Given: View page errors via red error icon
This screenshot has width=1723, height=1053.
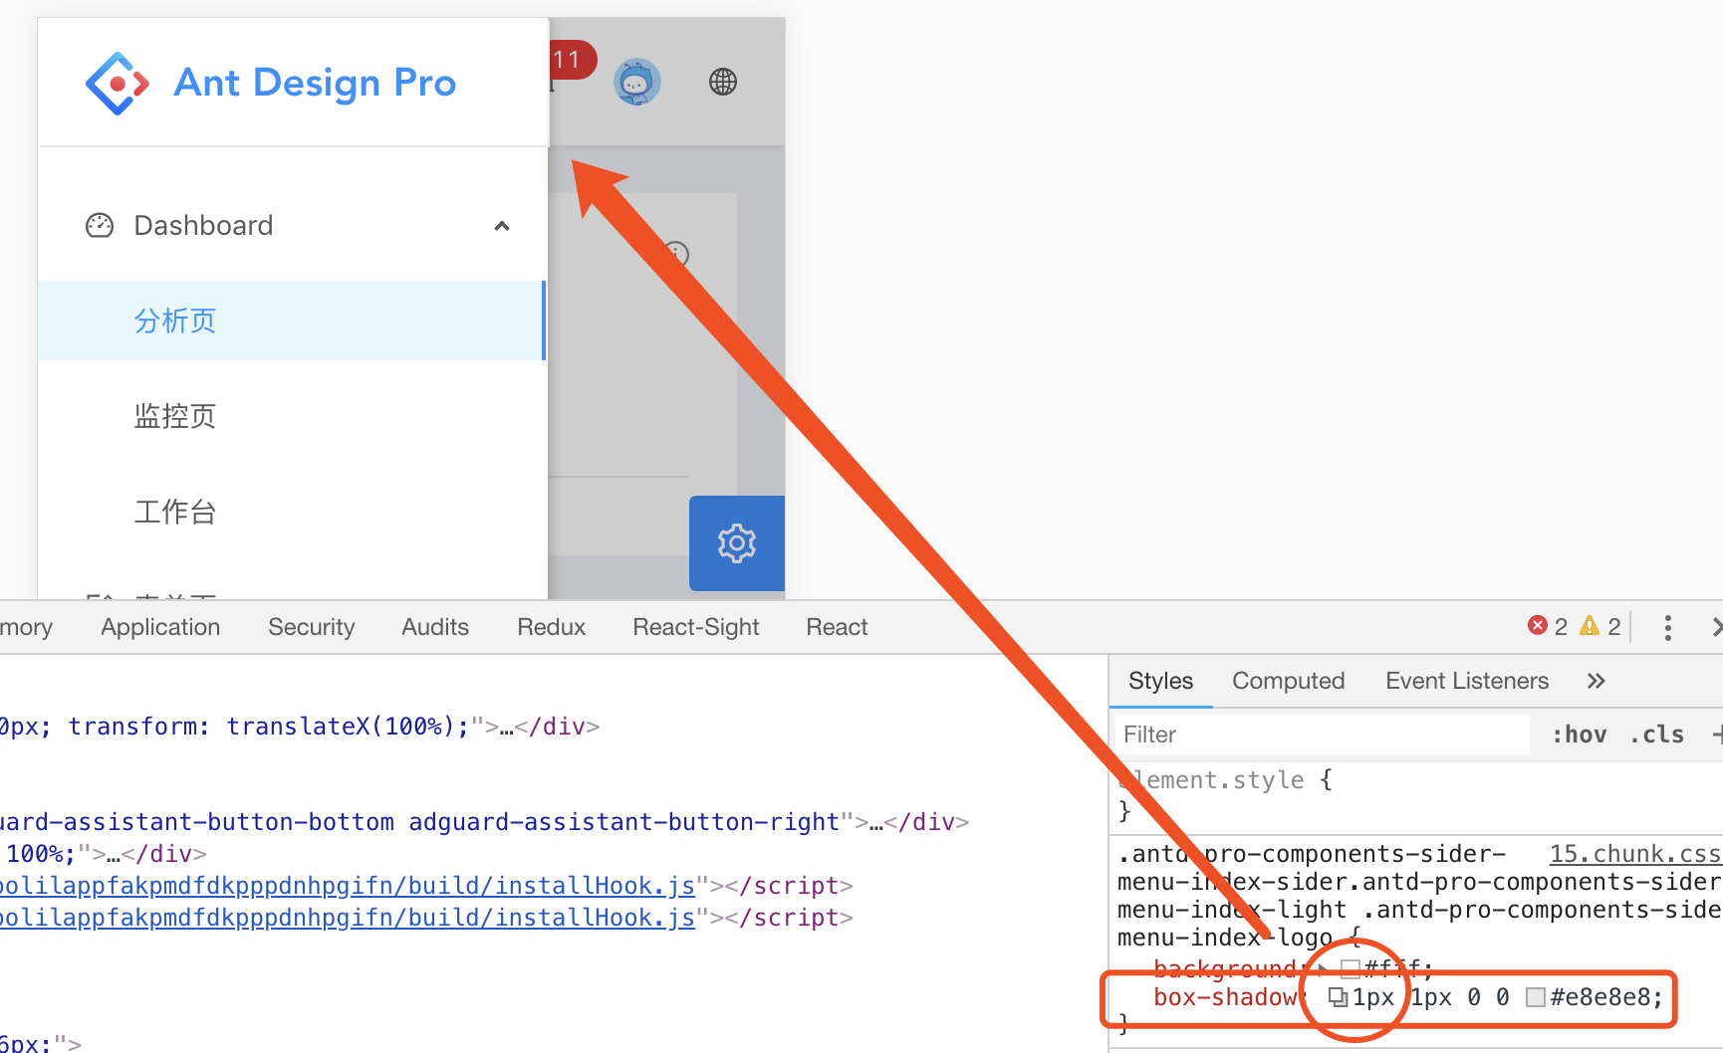Looking at the screenshot, I should pyautogui.click(x=1537, y=626).
